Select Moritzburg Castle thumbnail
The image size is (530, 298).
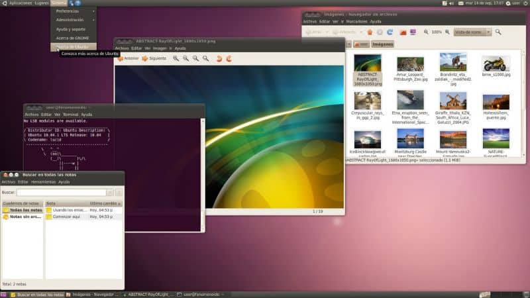tap(410, 138)
